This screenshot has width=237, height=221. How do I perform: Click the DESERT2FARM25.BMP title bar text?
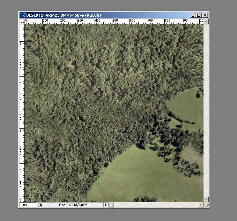tap(64, 15)
